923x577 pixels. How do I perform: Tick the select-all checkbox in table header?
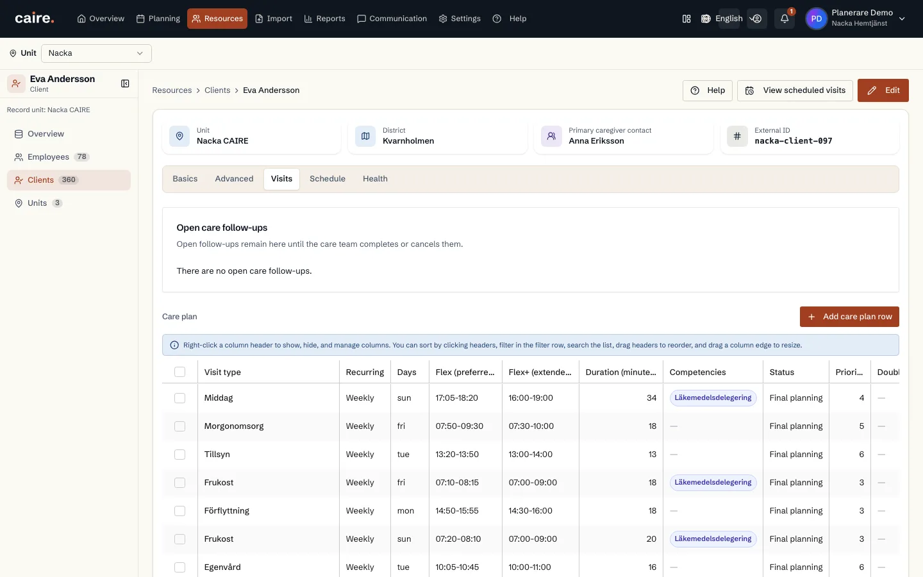180,372
